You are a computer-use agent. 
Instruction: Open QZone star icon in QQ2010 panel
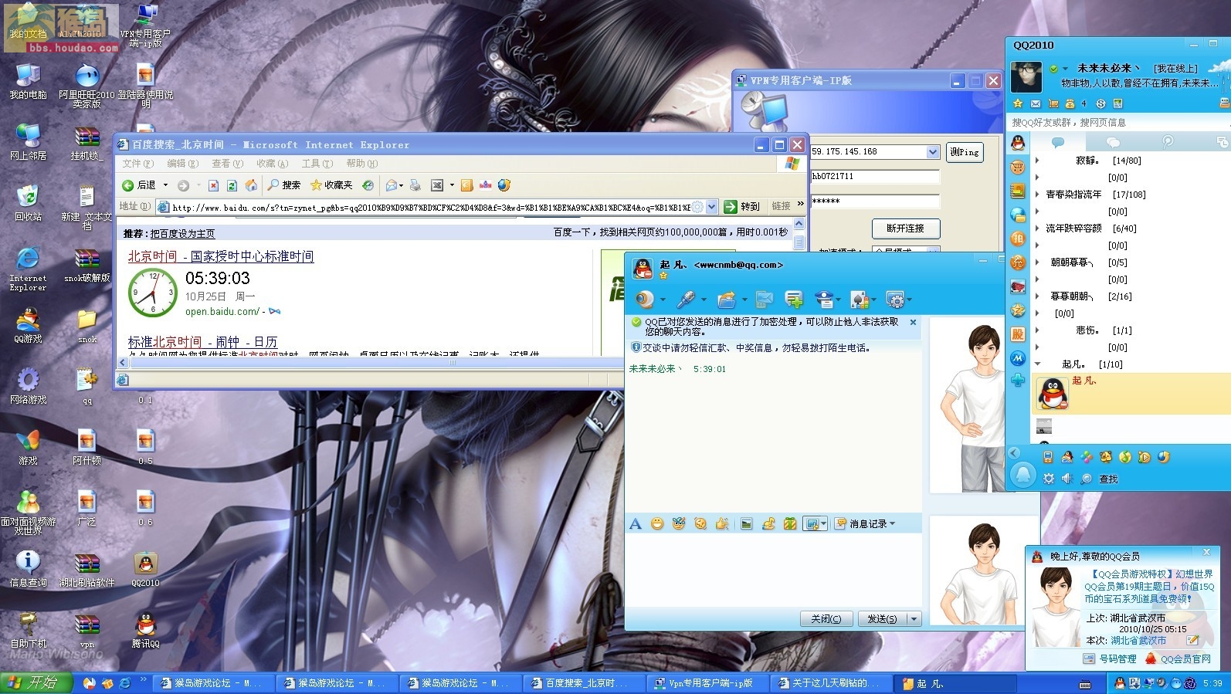tap(1018, 103)
